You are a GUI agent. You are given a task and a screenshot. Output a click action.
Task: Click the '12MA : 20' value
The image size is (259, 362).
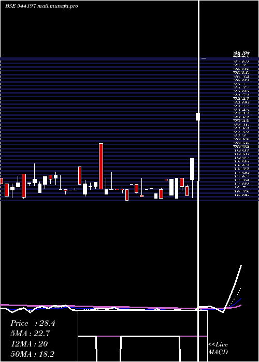tap(29, 344)
